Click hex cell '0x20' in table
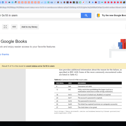Image resolution: width=126 pixels, height=126 pixels. [70, 104]
